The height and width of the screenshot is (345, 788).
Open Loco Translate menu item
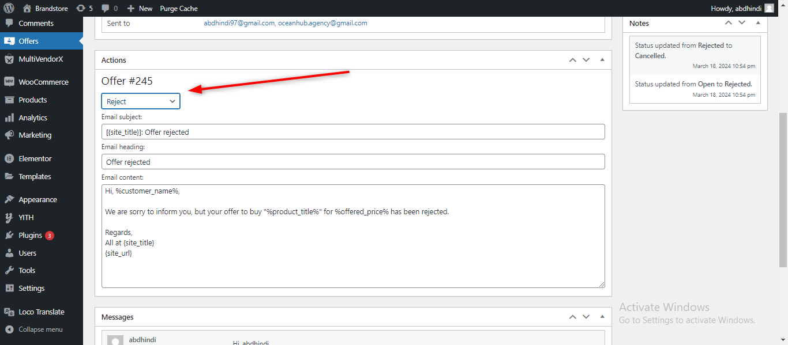point(42,312)
